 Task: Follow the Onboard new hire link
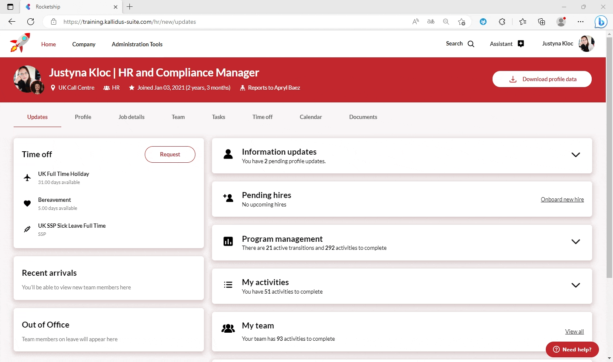point(562,199)
